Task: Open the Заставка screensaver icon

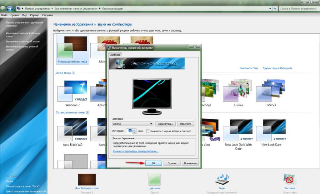Action: tap(289, 180)
